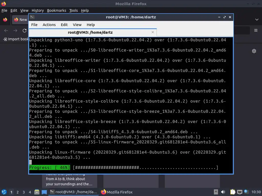The height and width of the screenshot is (196, 262).
Task: Open the volume control tray icon
Action: coord(223,192)
